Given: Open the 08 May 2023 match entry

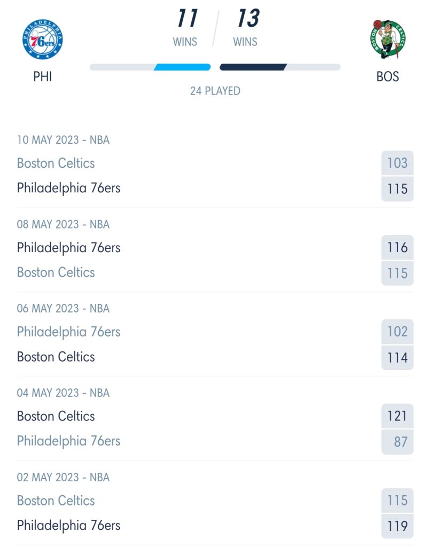Looking at the screenshot, I should tap(215, 254).
